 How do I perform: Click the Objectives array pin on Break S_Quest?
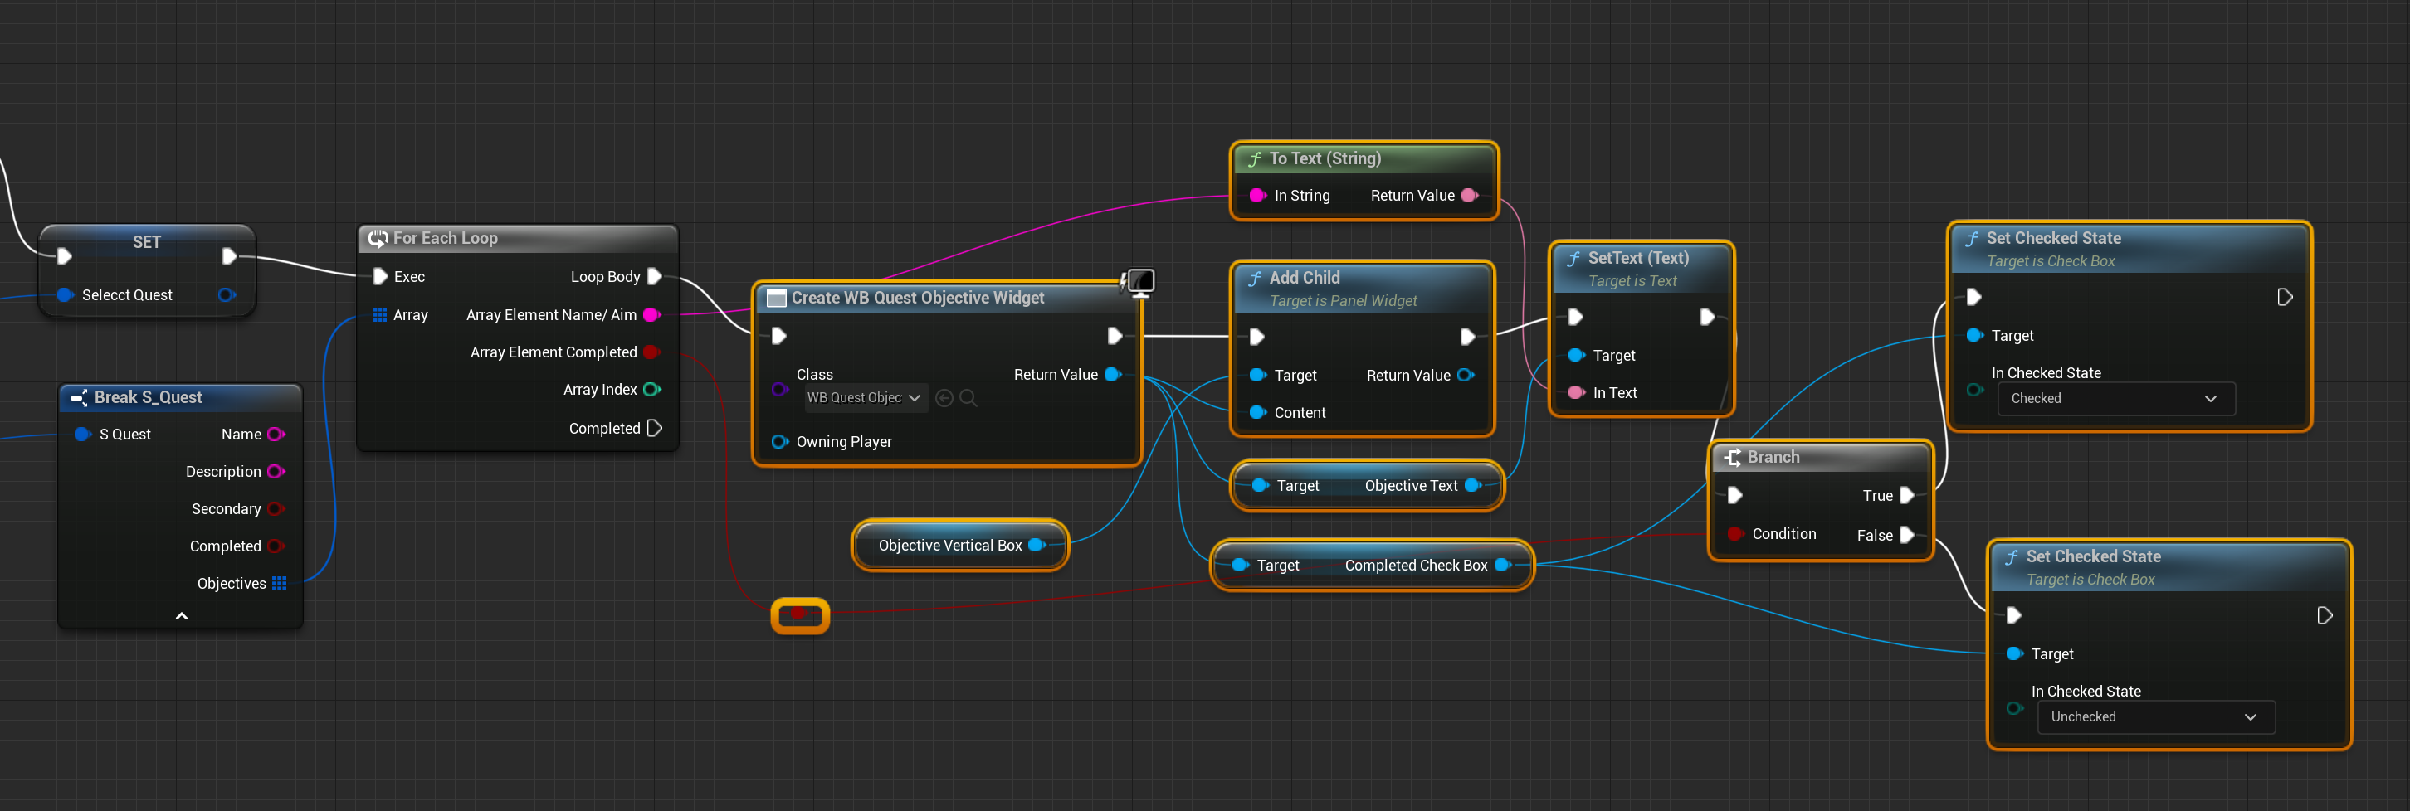(x=279, y=584)
